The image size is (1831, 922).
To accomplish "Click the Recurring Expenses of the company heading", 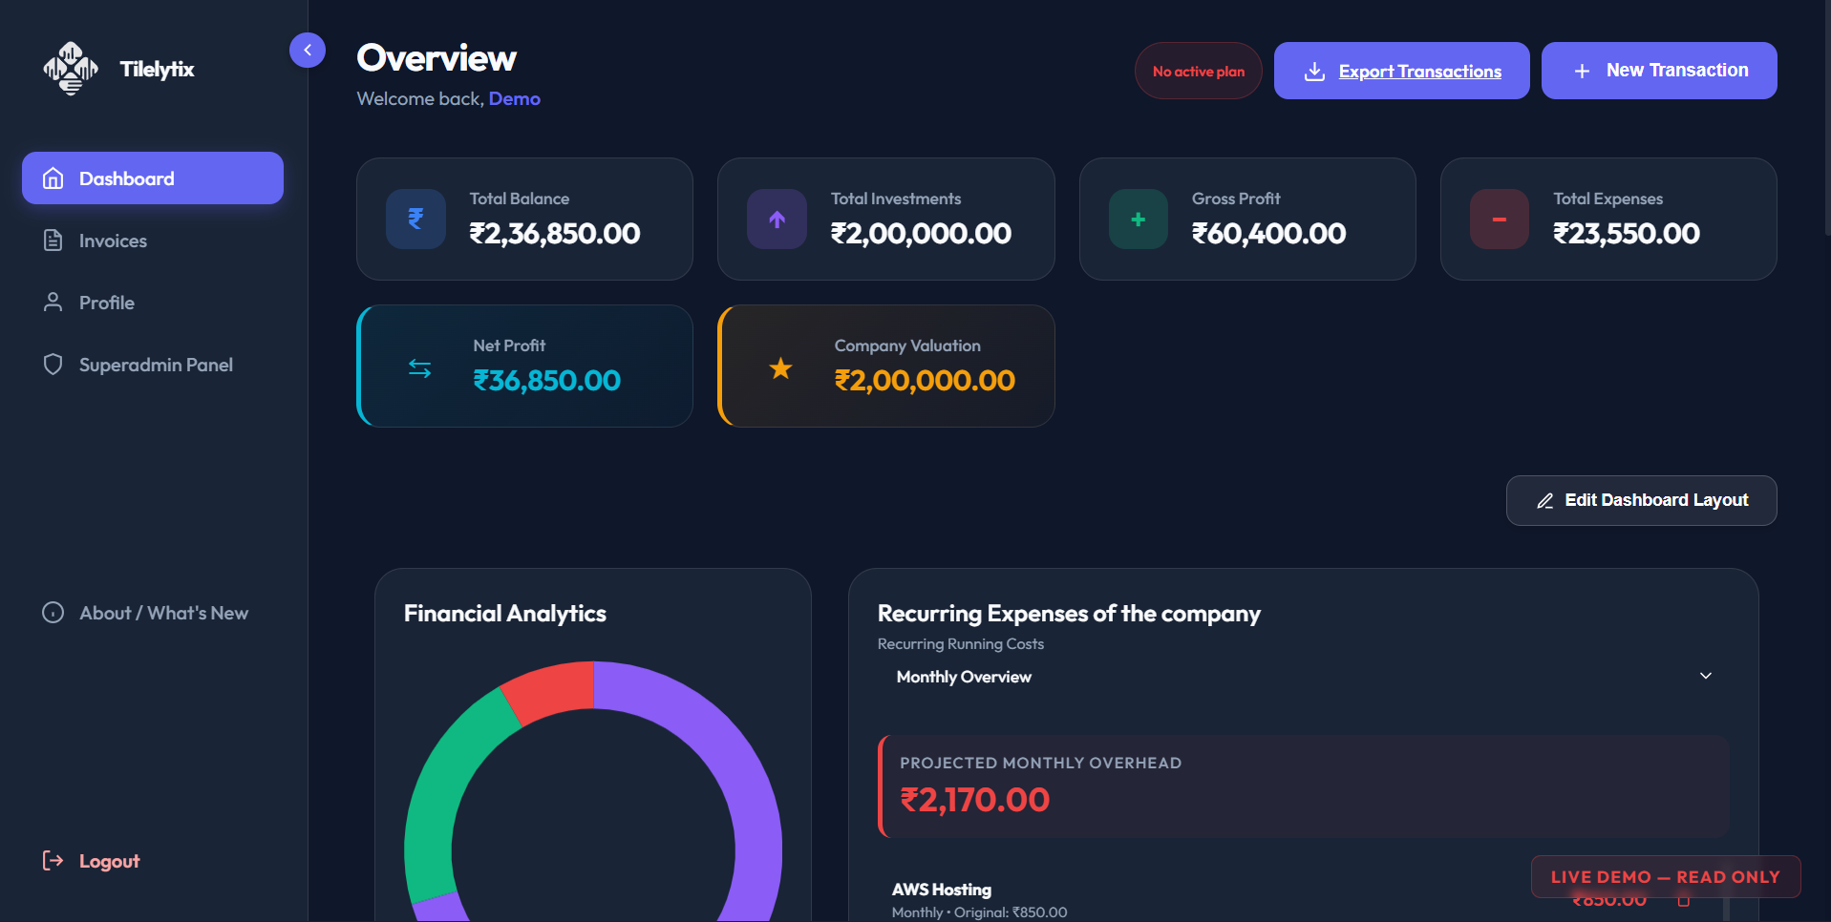I will point(1069,614).
